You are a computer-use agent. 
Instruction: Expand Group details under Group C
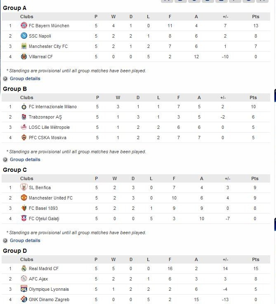pyautogui.click(x=25, y=240)
